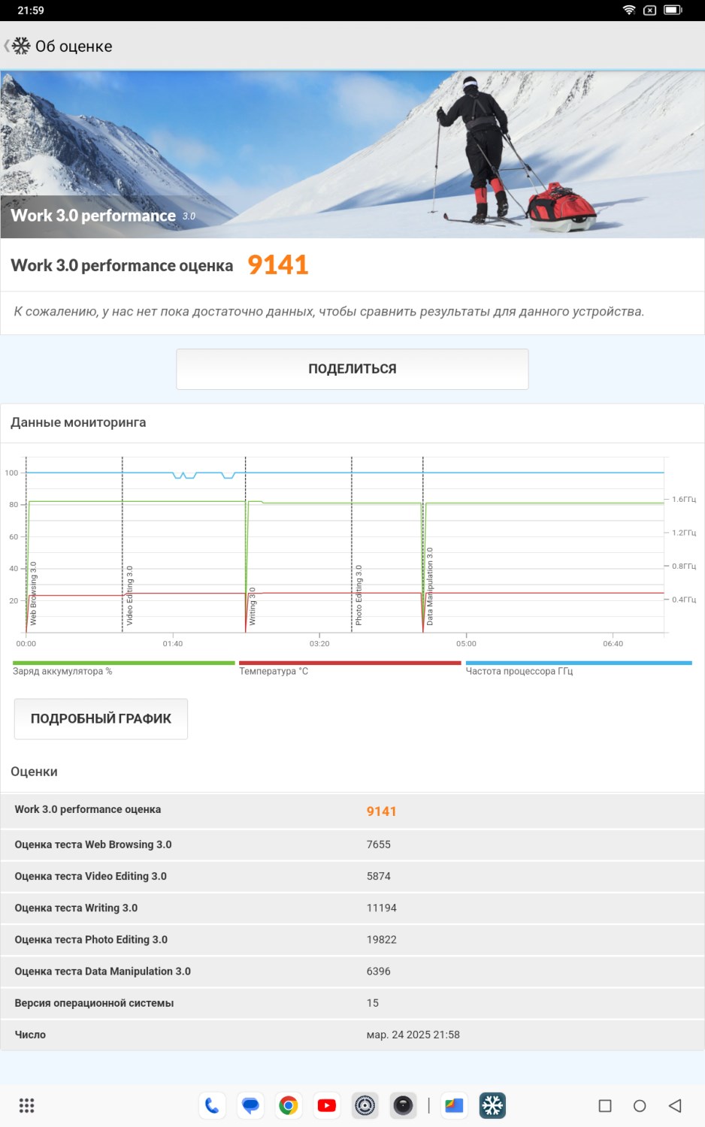Image resolution: width=705 pixels, height=1127 pixels.
Task: Select the Оценка теста Data Manipulation 3.0 row
Action: tap(352, 971)
